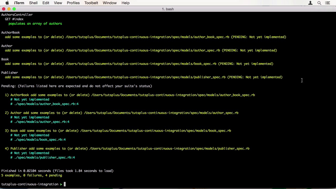Click the 'Book' group heading
The height and width of the screenshot is (189, 336).
5,59
